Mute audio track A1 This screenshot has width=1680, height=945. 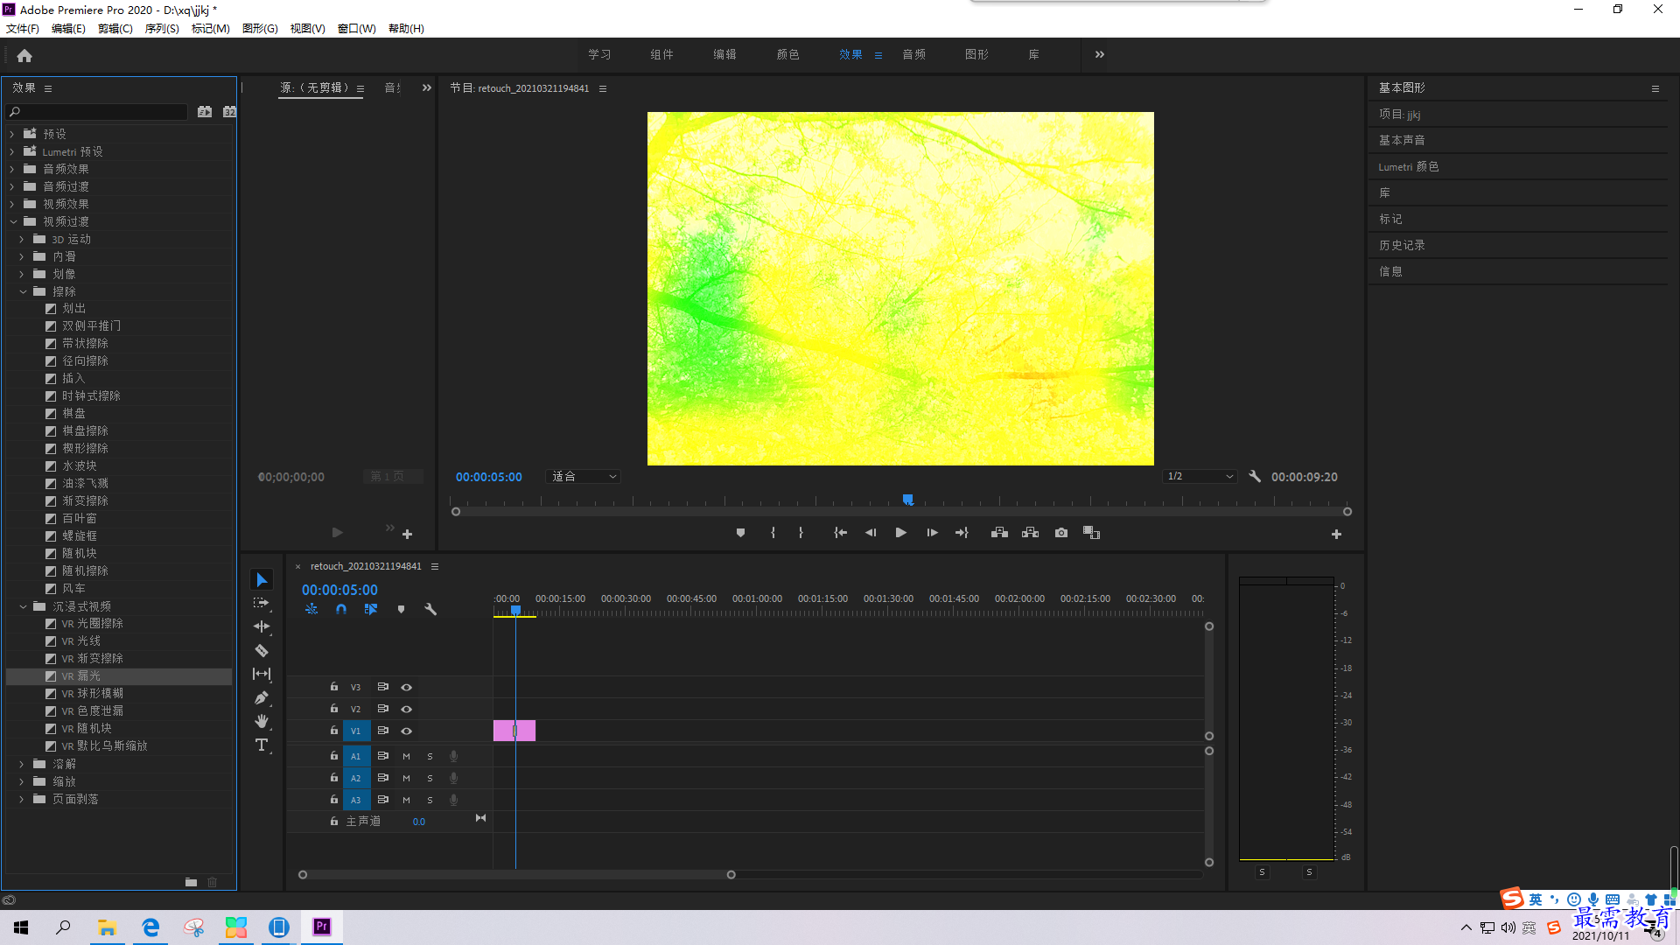click(406, 756)
